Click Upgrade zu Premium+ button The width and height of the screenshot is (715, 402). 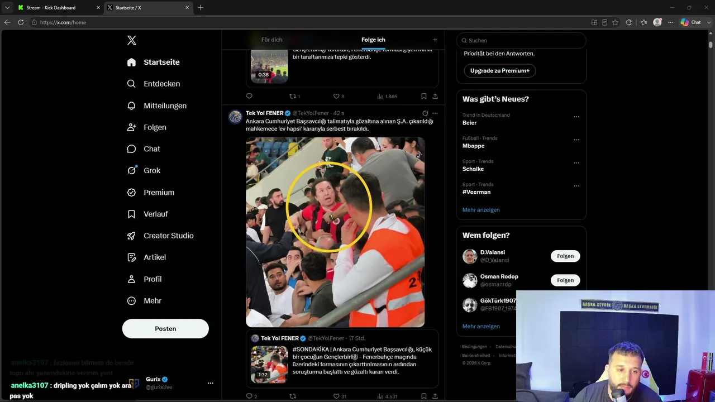(499, 71)
